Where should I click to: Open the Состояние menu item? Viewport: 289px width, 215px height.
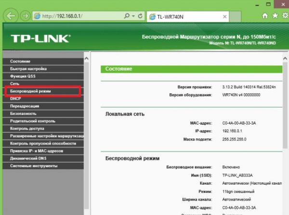[x=43, y=61]
